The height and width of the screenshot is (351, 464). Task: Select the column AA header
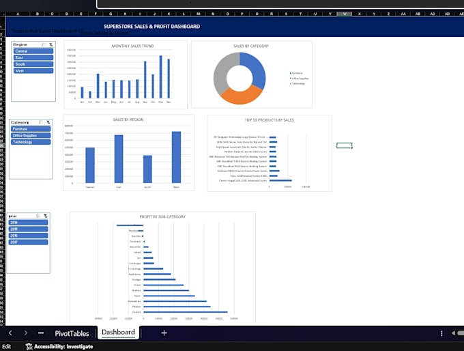click(x=403, y=14)
